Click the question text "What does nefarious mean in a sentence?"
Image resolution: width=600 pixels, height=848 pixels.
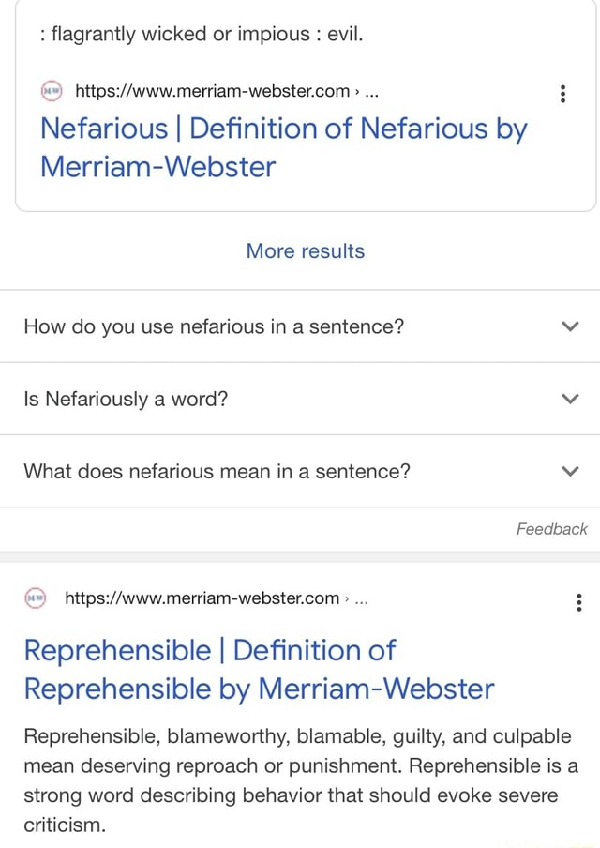click(217, 471)
